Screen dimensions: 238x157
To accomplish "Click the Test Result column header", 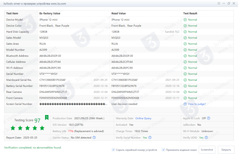I will pos(190,13).
